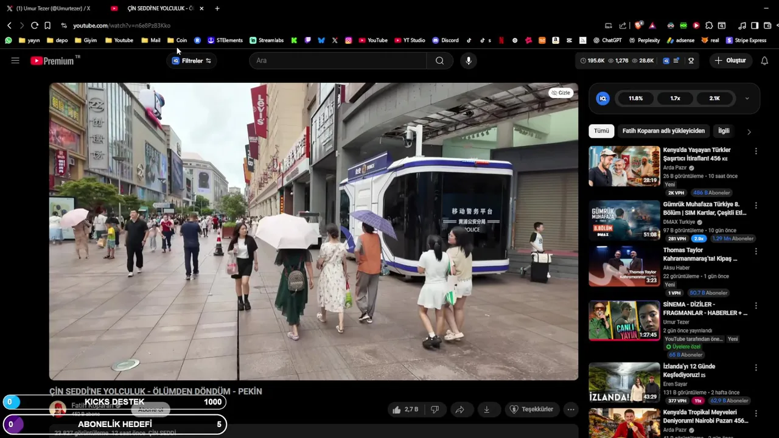Open the WhatsApp bookmark icon
Screen dimensions: 779x438
(9, 40)
